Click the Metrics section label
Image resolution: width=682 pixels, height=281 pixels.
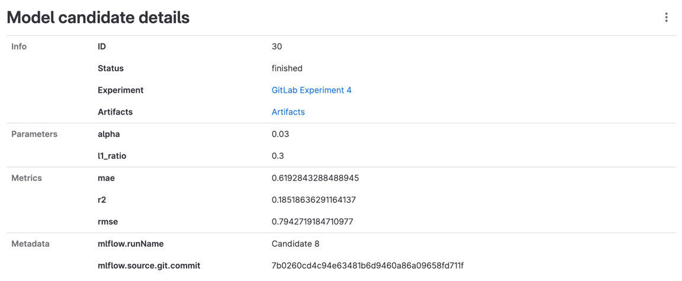pos(27,178)
